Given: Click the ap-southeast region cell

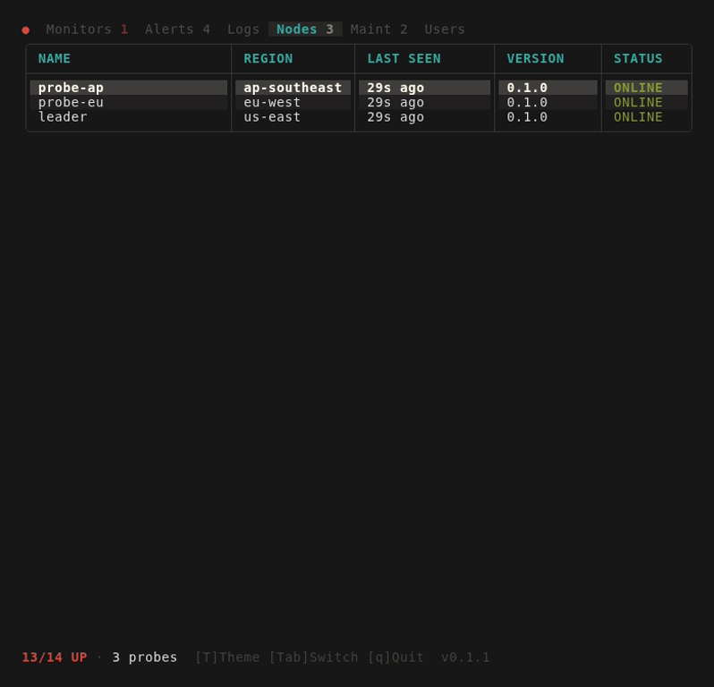Looking at the screenshot, I should (293, 88).
